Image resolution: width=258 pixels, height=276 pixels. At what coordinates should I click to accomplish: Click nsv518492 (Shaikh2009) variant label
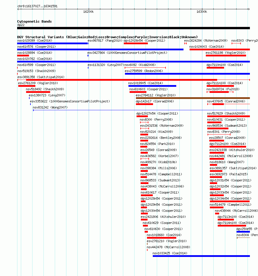point(45,89)
